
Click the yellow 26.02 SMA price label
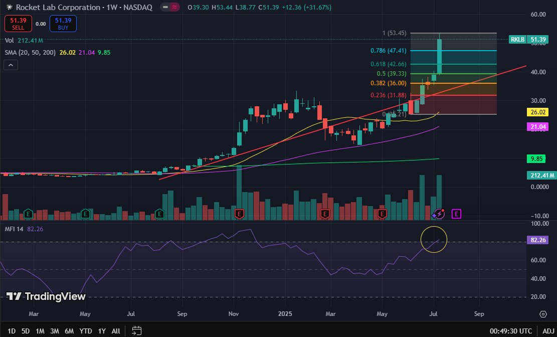point(537,112)
